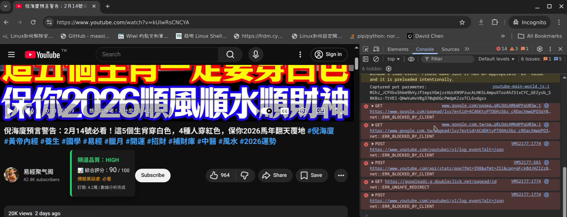This screenshot has height=217, width=567.
Task: Expand the first GET pagead error
Action: (373, 106)
